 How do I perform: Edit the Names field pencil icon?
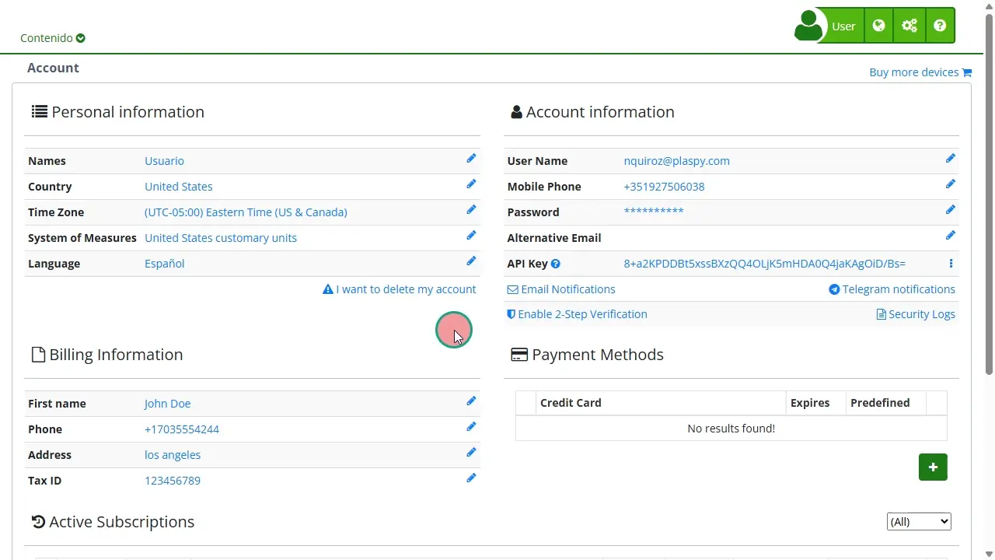click(x=471, y=159)
